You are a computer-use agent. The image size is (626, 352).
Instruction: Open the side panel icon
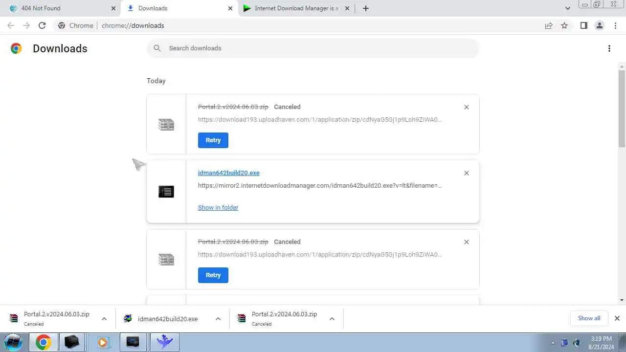(x=584, y=25)
